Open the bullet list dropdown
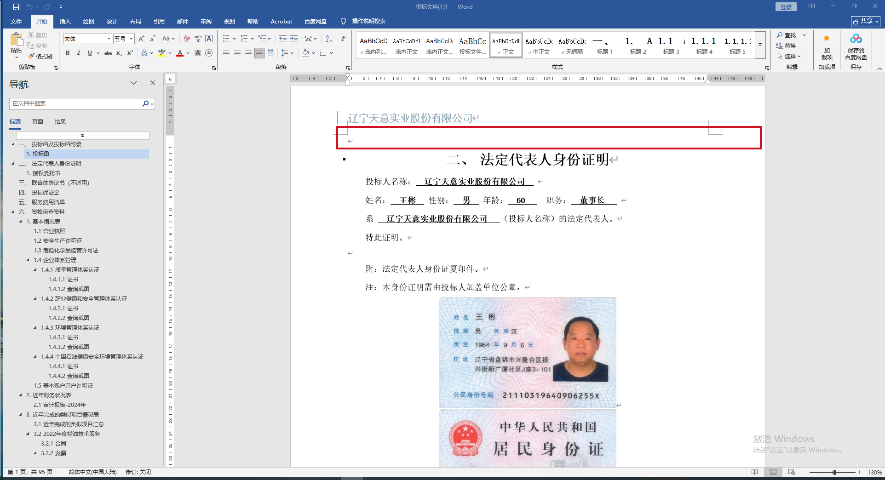The height and width of the screenshot is (480, 885). [x=234, y=39]
